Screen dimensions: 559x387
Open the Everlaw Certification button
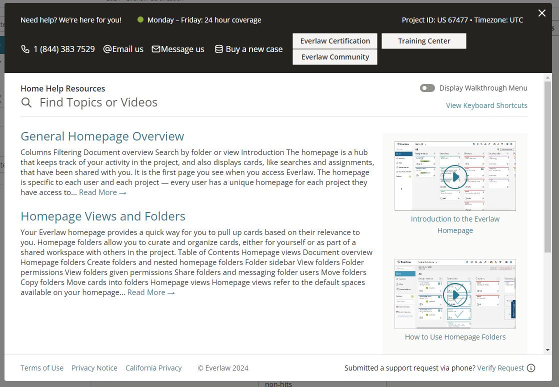tap(335, 41)
